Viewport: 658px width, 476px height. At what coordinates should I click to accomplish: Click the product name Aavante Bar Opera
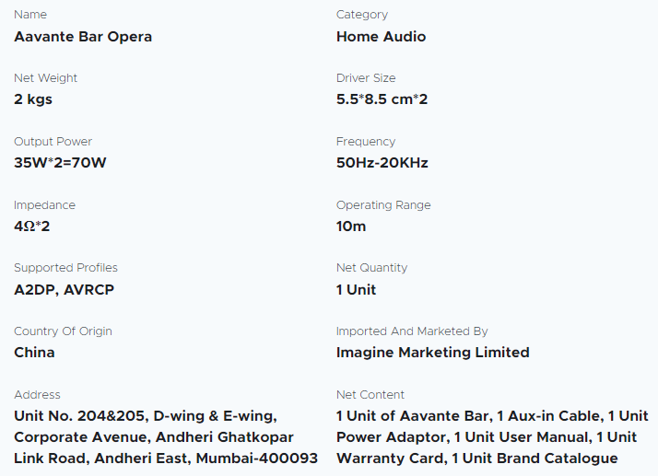click(83, 37)
